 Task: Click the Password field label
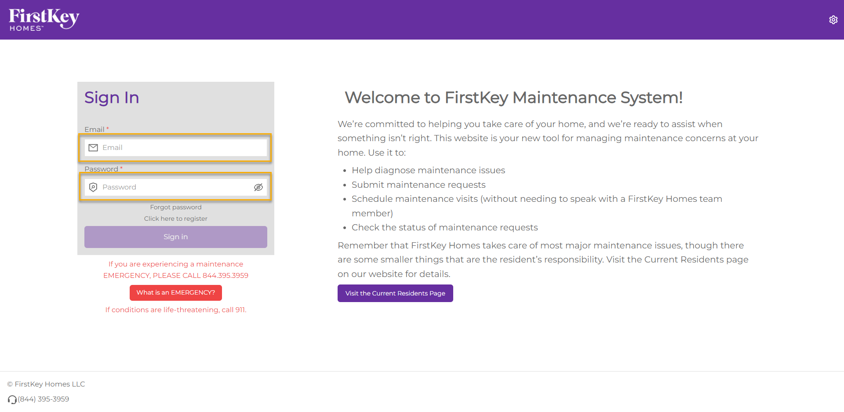click(101, 169)
